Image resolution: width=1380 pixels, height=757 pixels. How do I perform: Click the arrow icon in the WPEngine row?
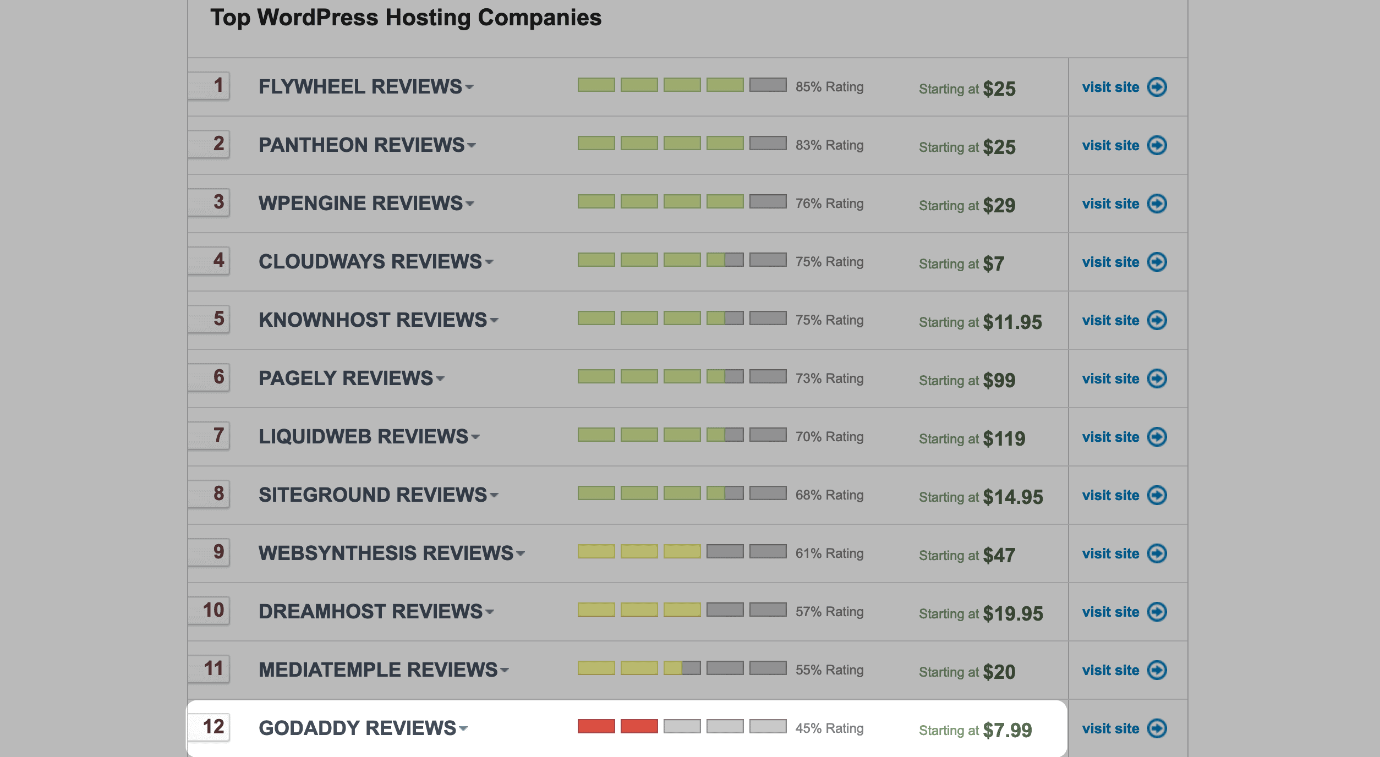tap(1157, 204)
